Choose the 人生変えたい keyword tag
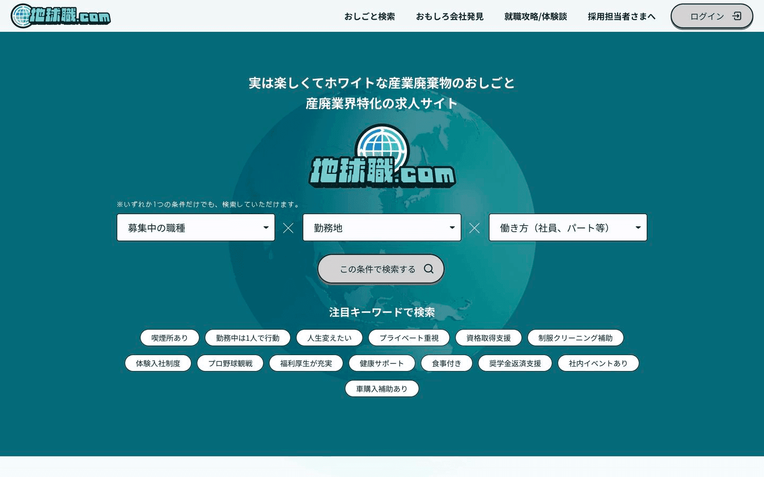The width and height of the screenshot is (764, 477). coord(329,338)
